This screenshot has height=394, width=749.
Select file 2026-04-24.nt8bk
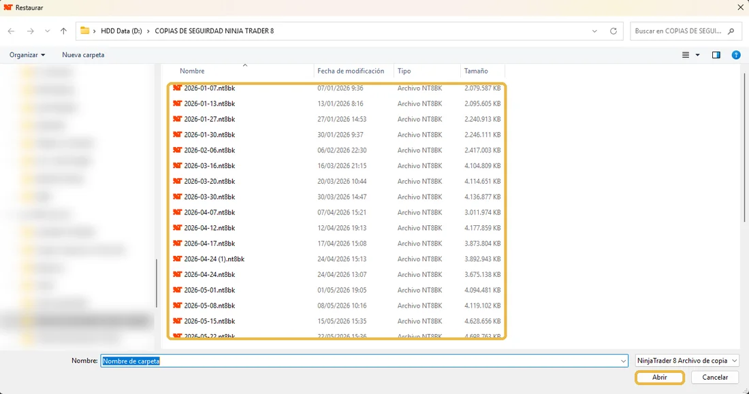pos(209,274)
